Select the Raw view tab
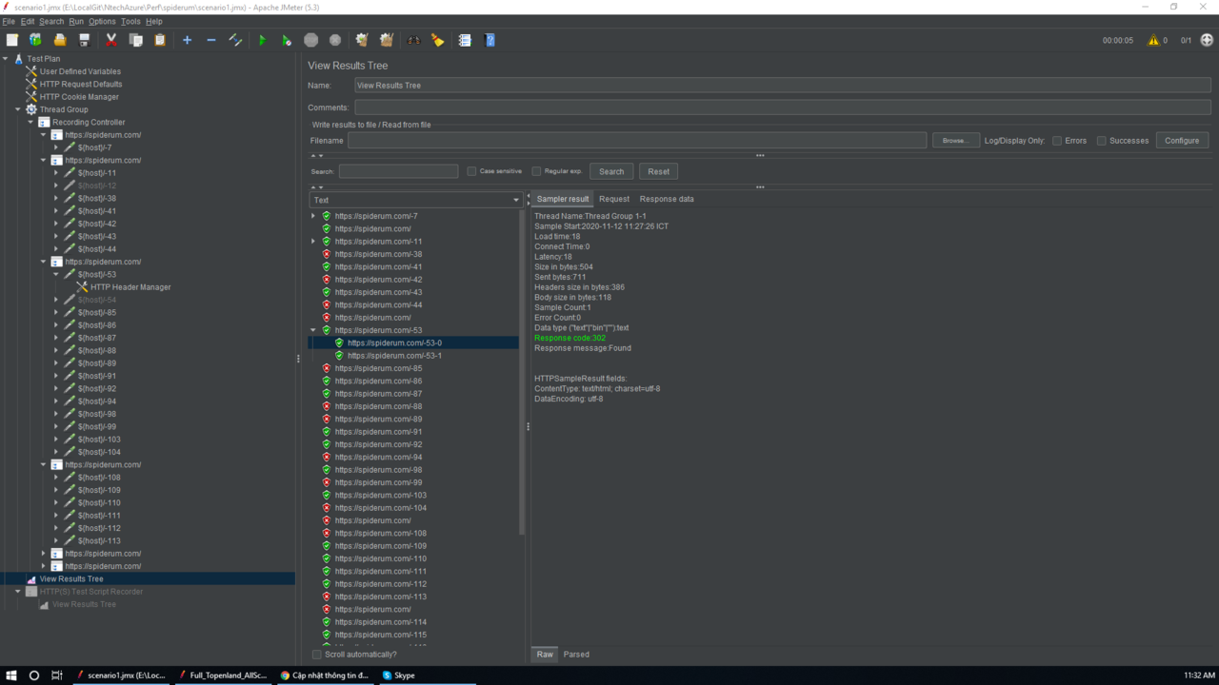1219x685 pixels. (x=545, y=655)
